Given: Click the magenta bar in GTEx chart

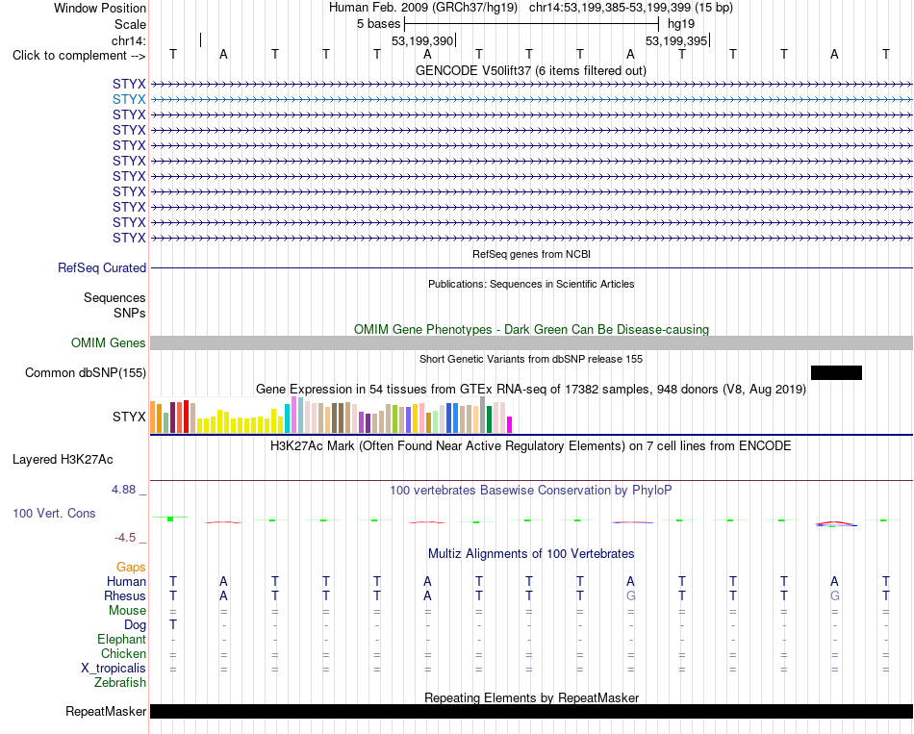Looking at the screenshot, I should click(x=510, y=424).
